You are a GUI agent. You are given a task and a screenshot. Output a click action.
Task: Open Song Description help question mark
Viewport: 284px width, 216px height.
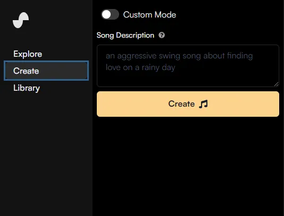[162, 35]
